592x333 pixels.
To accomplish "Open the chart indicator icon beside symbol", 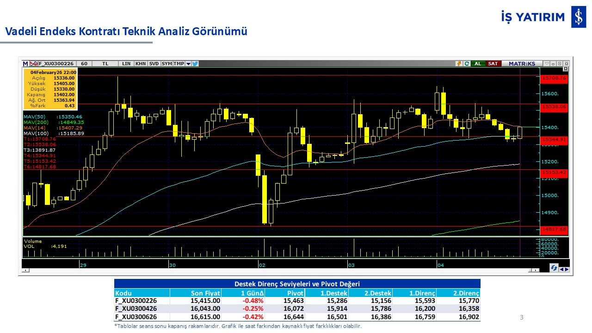I will click(33, 63).
